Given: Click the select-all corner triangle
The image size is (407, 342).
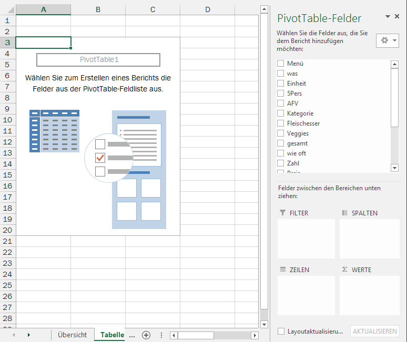Looking at the screenshot, I should [8, 9].
